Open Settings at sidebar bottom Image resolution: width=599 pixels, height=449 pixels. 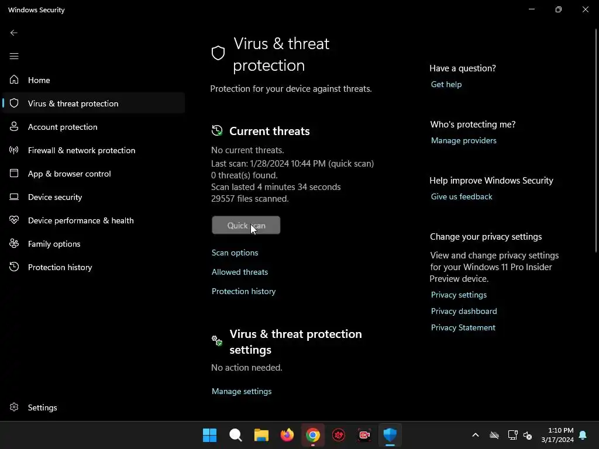pos(94,407)
